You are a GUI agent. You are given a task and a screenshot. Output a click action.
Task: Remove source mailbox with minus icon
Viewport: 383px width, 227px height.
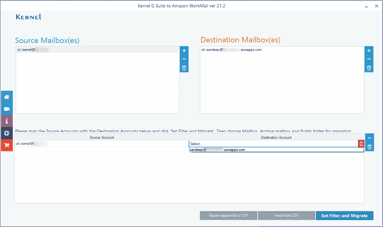184,59
